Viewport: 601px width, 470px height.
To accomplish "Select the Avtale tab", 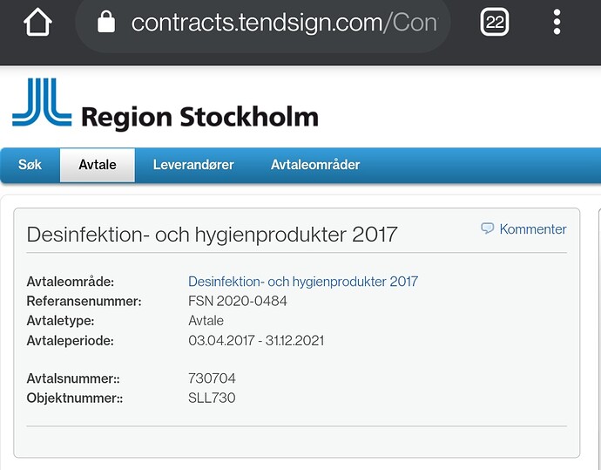I will (98, 165).
